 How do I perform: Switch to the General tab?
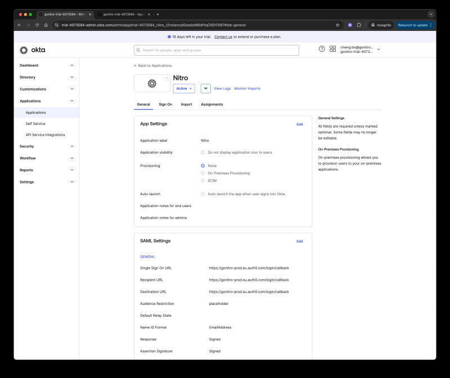coord(143,105)
